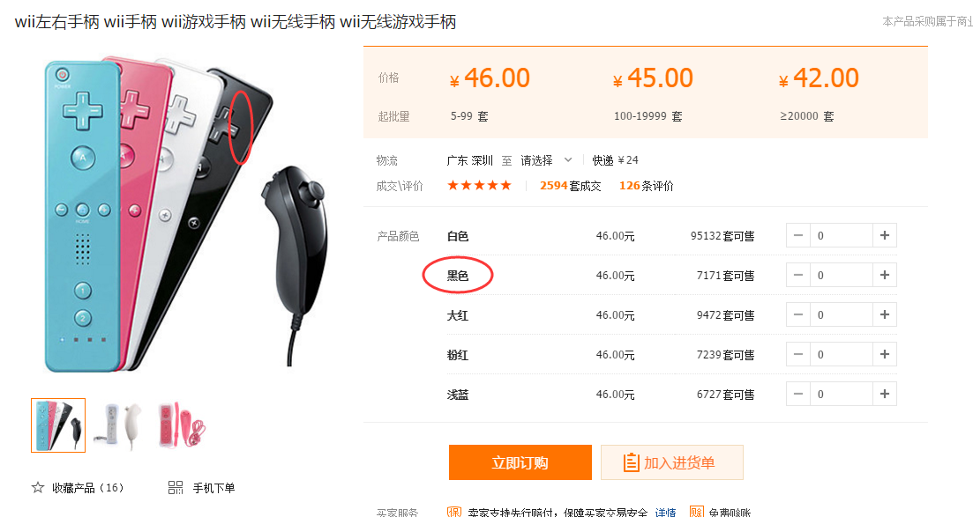The height and width of the screenshot is (517, 973).
Task: Expand the 请选择 destination dropdown
Action: coord(546,160)
